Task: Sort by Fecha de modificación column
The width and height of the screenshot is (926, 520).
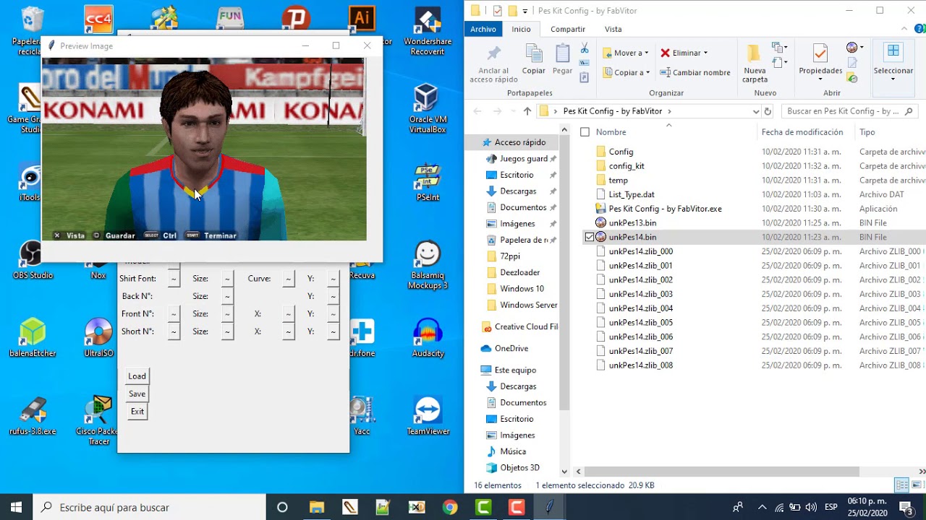Action: 802,132
